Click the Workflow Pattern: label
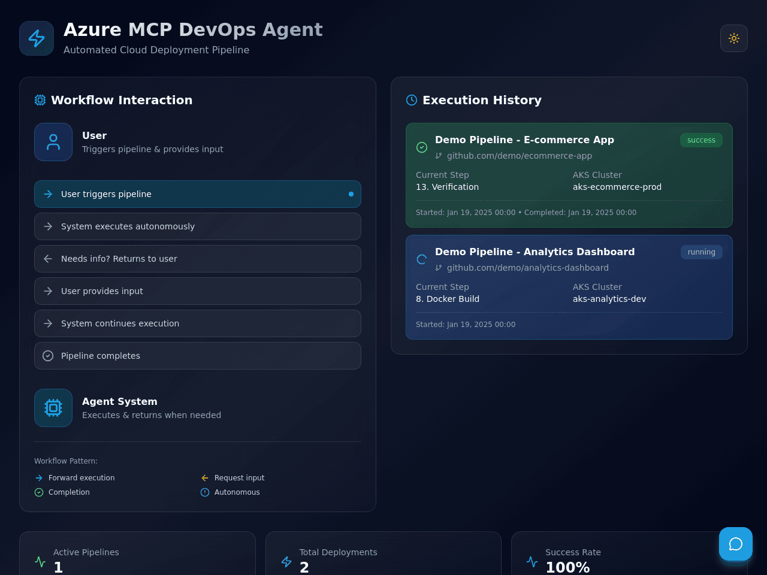The height and width of the screenshot is (575, 767). 66,461
